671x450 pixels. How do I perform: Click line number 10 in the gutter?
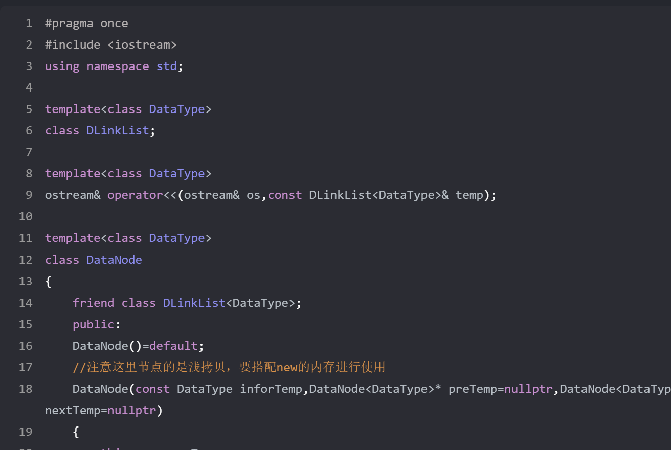(x=26, y=217)
